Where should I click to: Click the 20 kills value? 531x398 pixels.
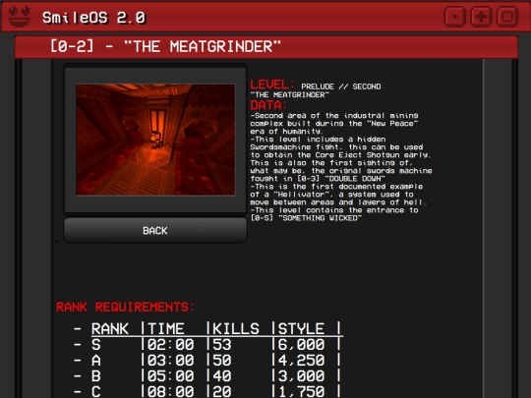[x=222, y=391]
